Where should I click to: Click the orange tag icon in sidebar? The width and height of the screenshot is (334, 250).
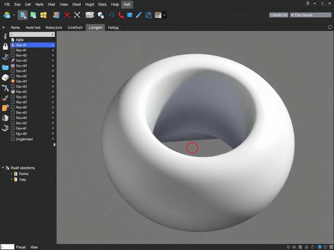(x=5, y=108)
